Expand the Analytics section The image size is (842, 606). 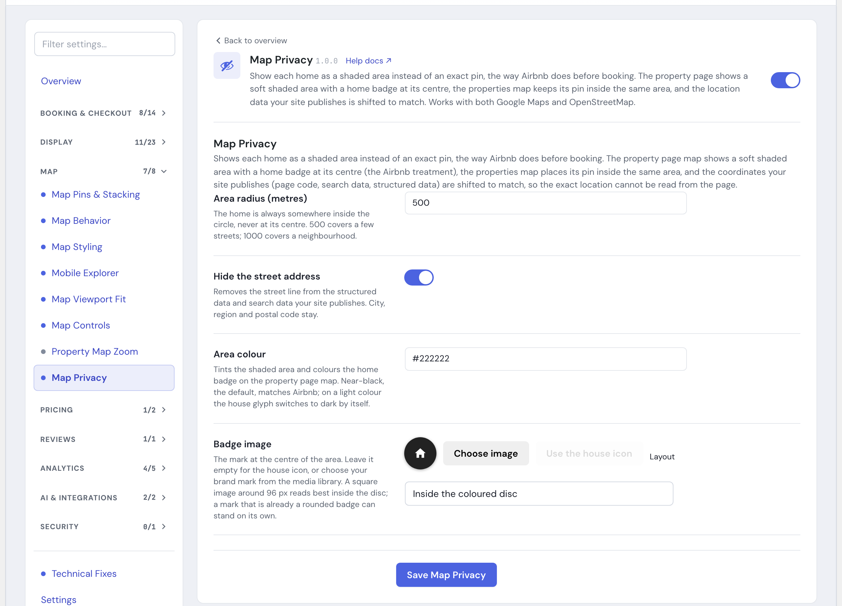[104, 468]
